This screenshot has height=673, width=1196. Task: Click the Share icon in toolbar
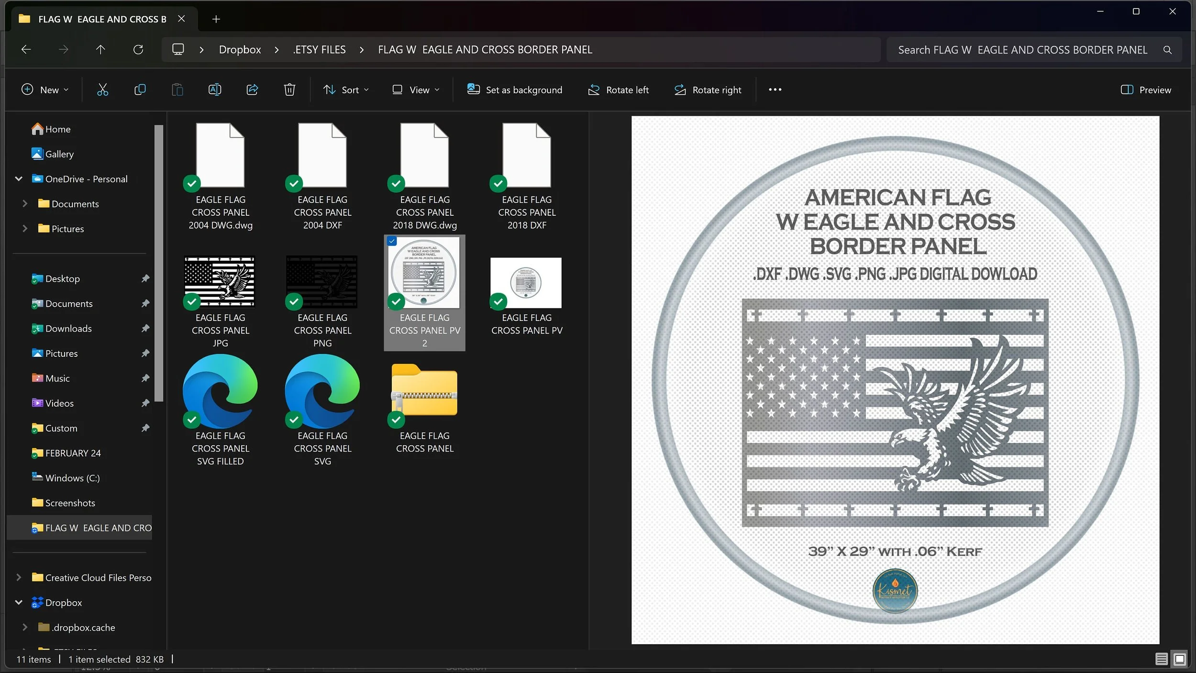pos(252,90)
